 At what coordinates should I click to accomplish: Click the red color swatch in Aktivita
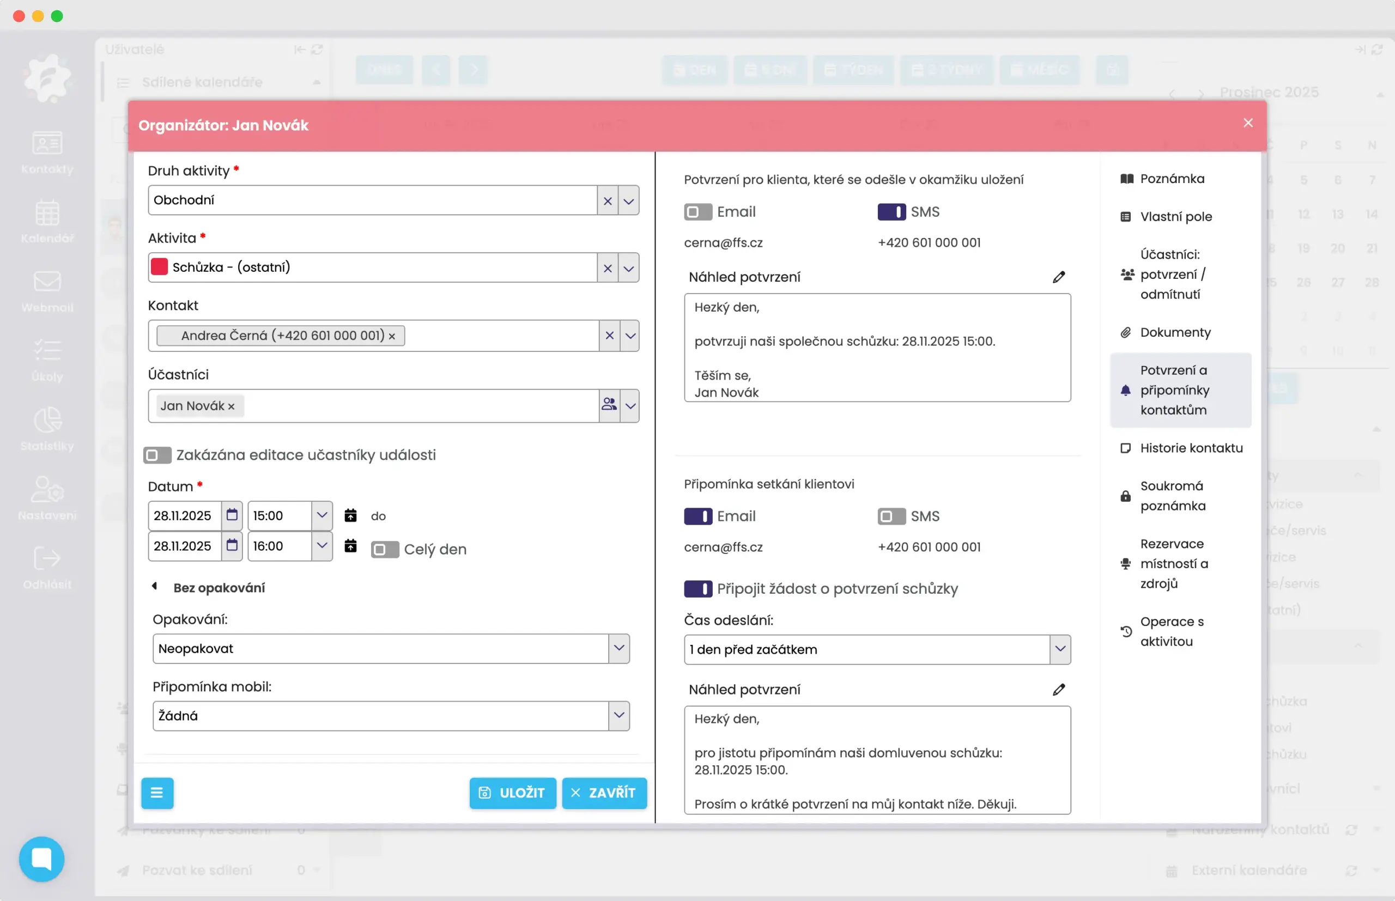pyautogui.click(x=159, y=267)
